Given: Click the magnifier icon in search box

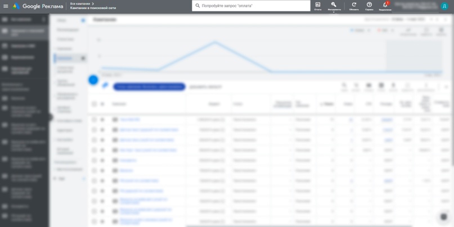Looking at the screenshot, I should point(197,6).
